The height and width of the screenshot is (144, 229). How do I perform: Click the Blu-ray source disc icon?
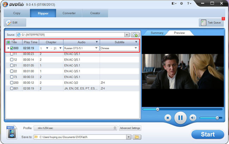19,35
